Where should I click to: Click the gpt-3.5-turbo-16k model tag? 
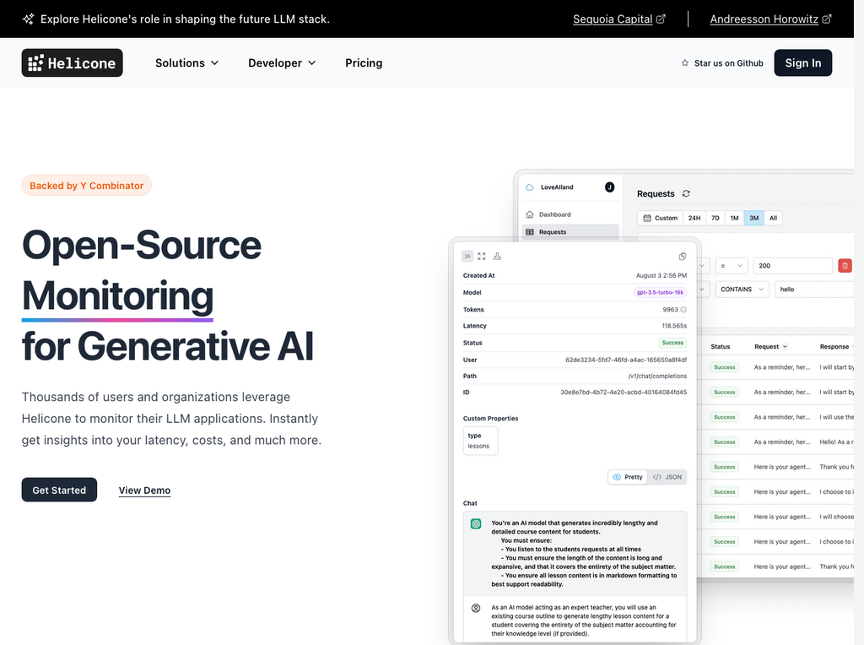pyautogui.click(x=660, y=293)
